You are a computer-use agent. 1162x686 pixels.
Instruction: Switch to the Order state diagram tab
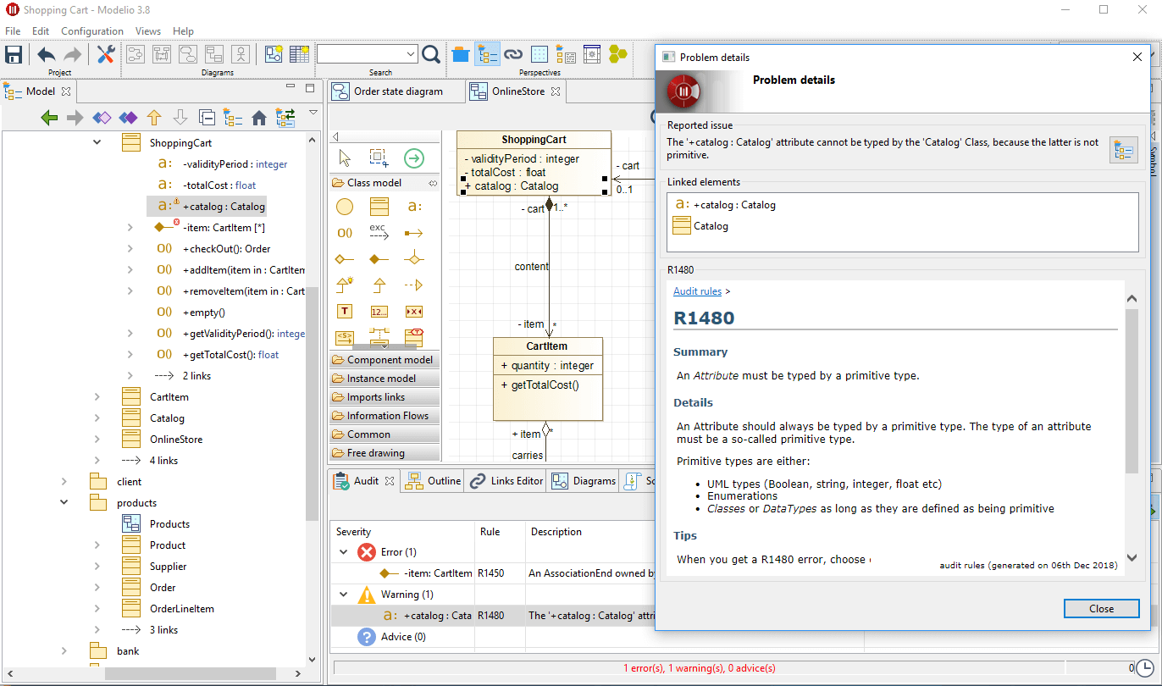[396, 91]
